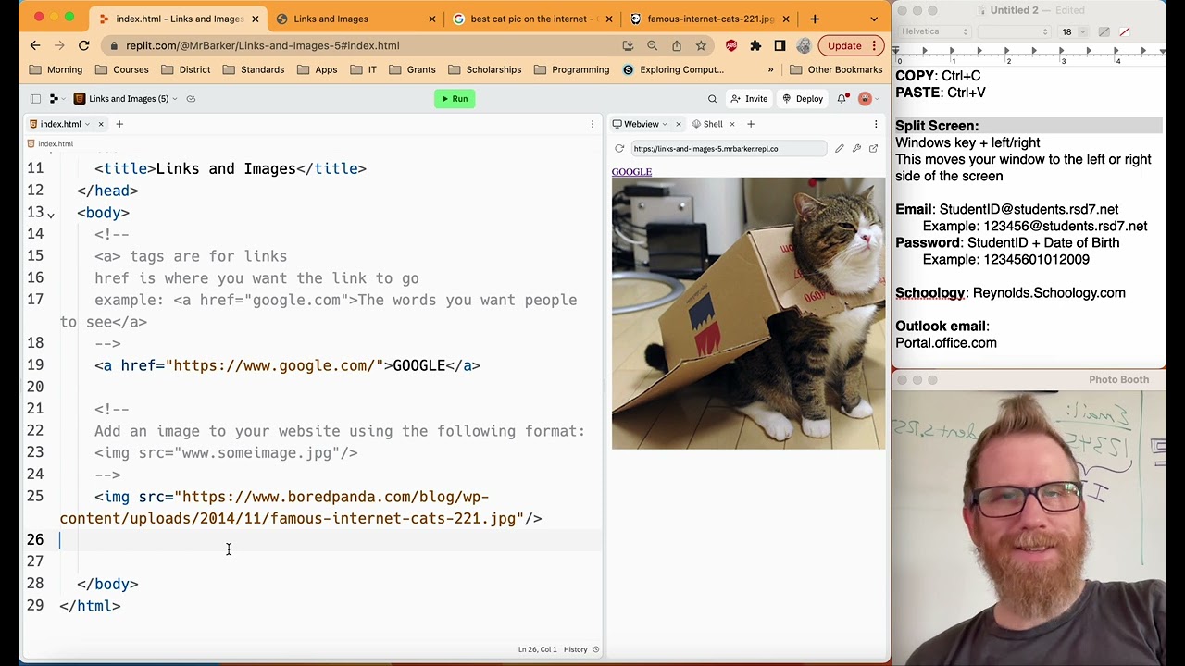
Task: Open the Other Bookmarks folder
Action: click(836, 69)
